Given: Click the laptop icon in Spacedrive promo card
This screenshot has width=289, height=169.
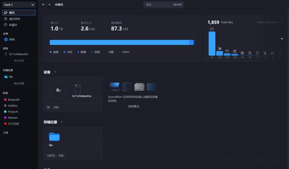Looking at the screenshot, I should (x=114, y=87).
